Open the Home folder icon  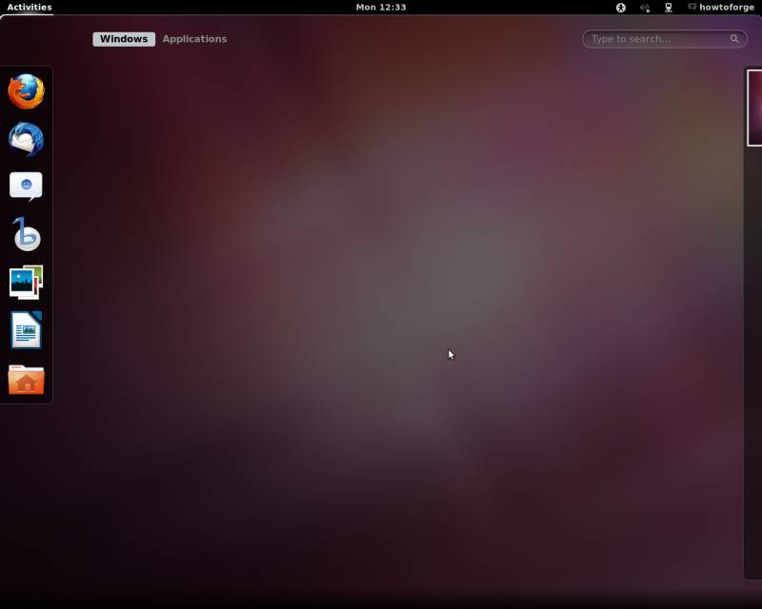[27, 380]
